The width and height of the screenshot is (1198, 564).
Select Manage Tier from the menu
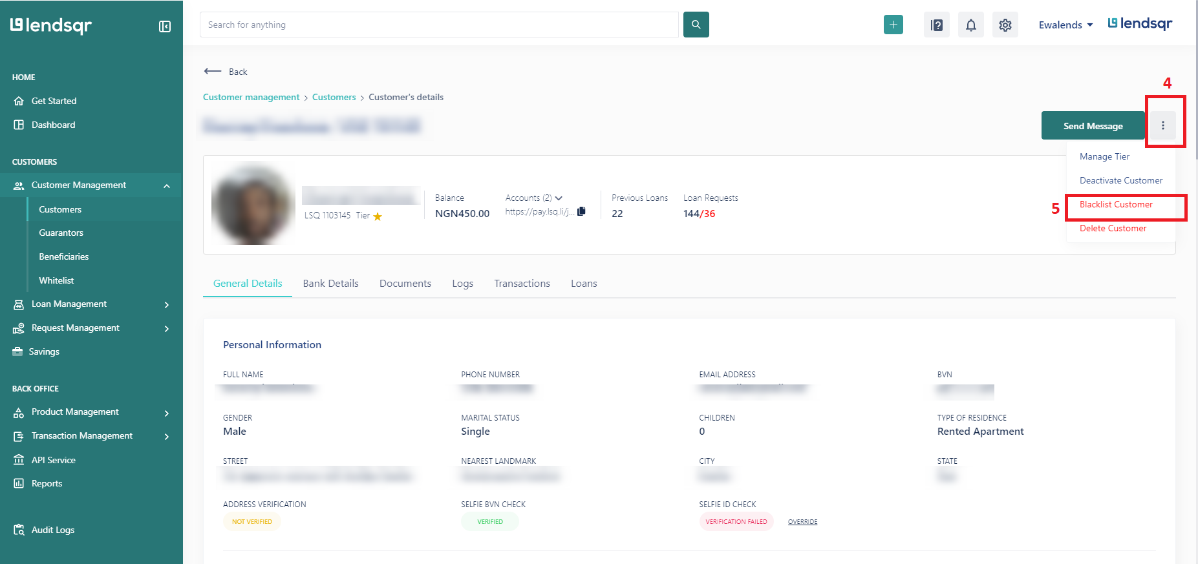[x=1105, y=156]
